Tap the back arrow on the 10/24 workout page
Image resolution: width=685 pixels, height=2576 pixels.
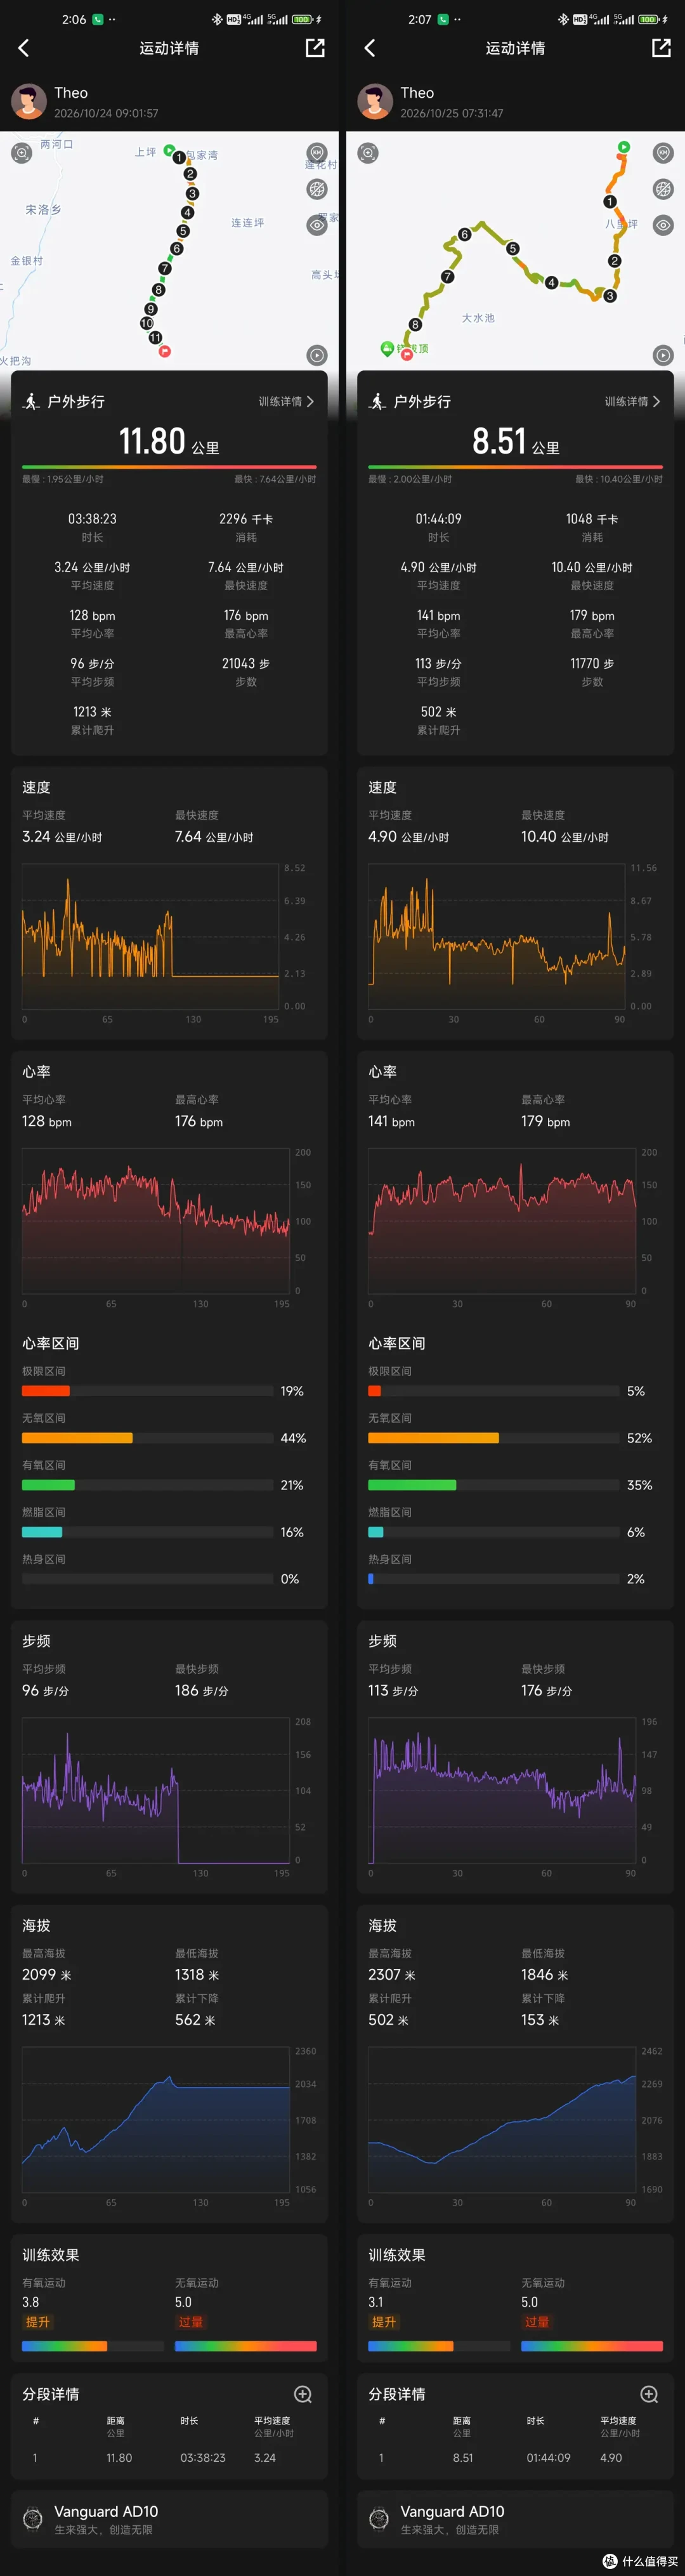click(24, 48)
